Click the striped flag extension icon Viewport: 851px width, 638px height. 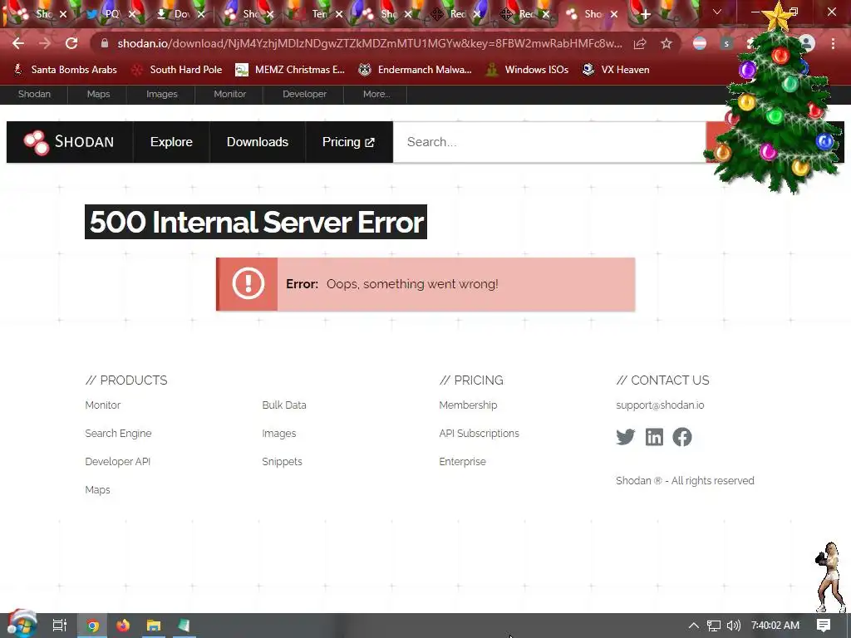coord(700,43)
